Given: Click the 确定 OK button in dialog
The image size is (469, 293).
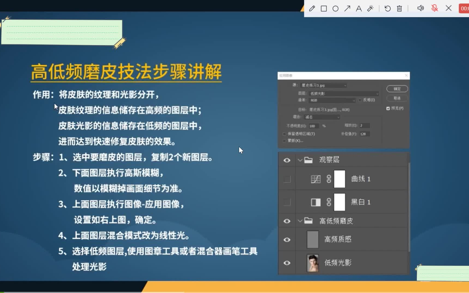Looking at the screenshot, I should point(397,89).
